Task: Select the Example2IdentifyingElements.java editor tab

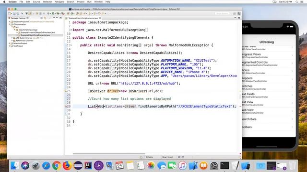Action: [x=83, y=18]
